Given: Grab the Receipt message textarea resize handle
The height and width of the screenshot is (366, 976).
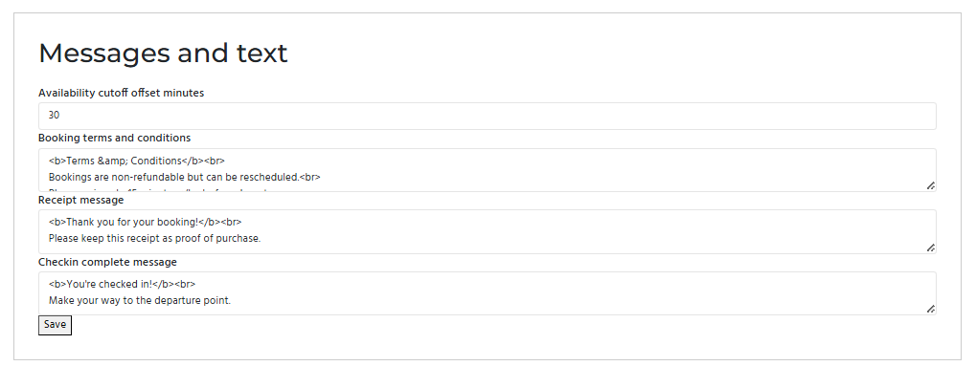Looking at the screenshot, I should (x=931, y=248).
